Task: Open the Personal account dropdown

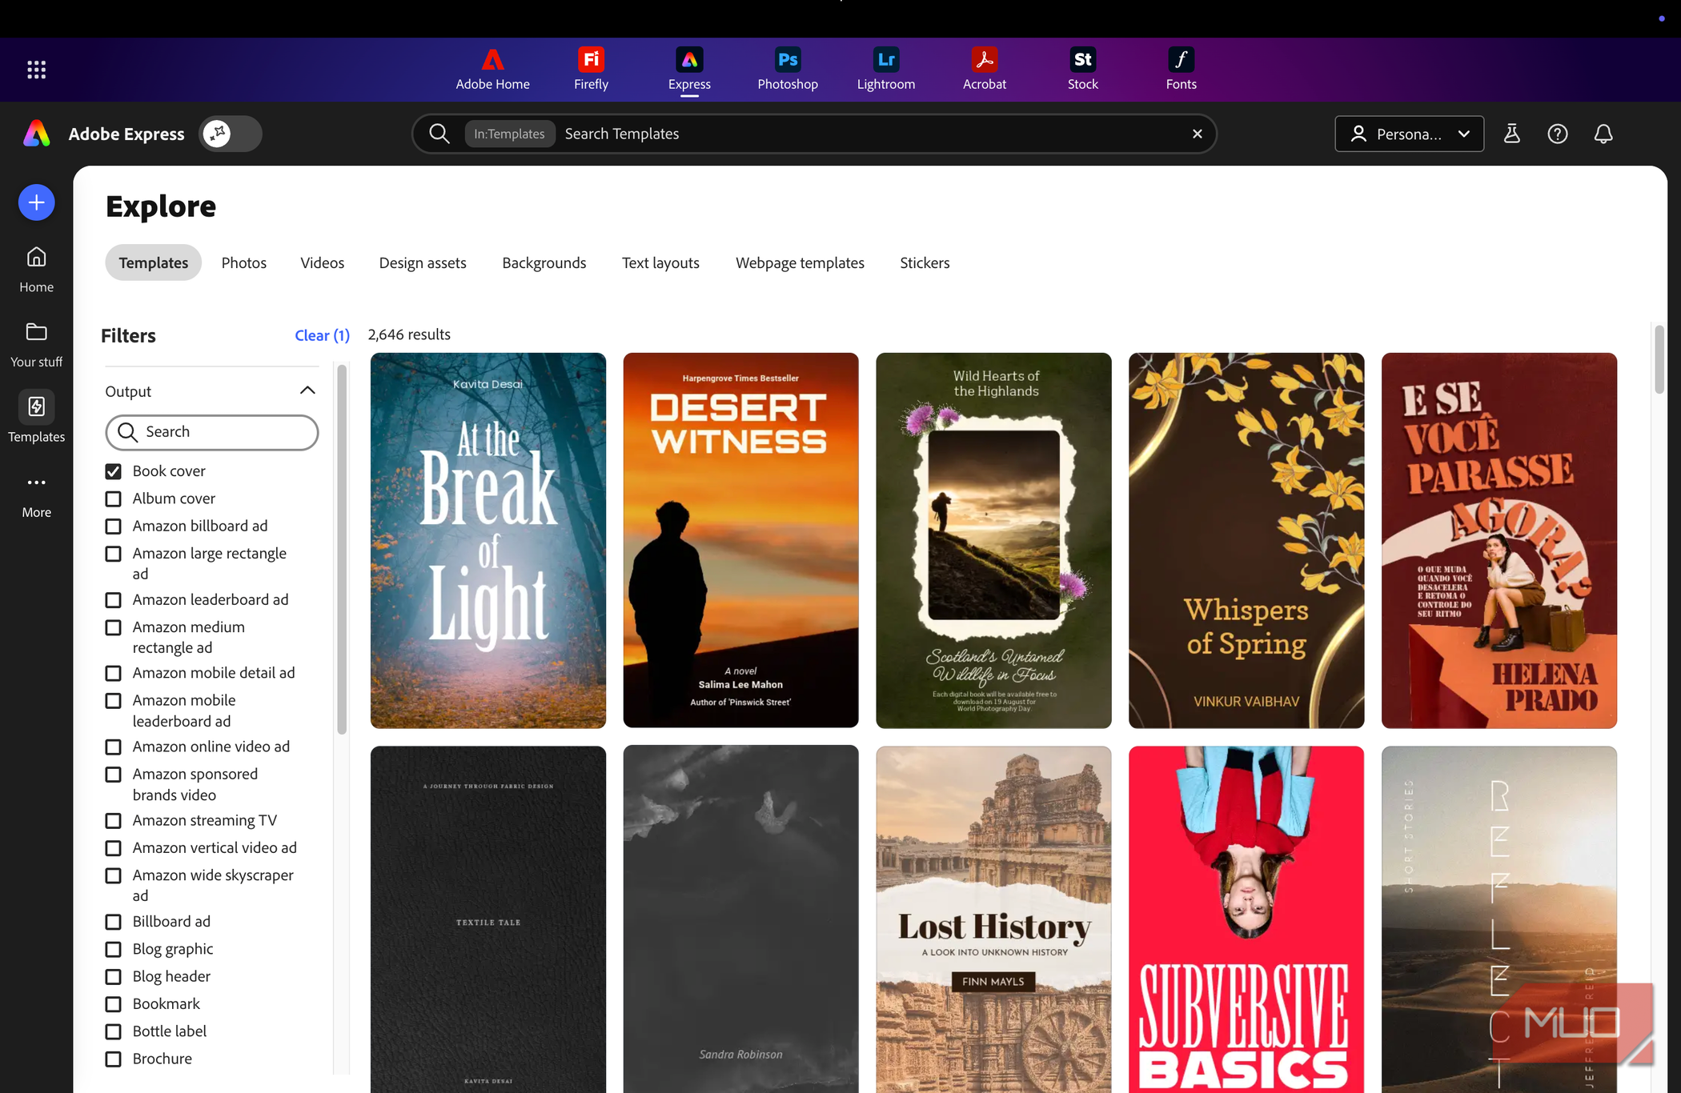Action: 1409,134
